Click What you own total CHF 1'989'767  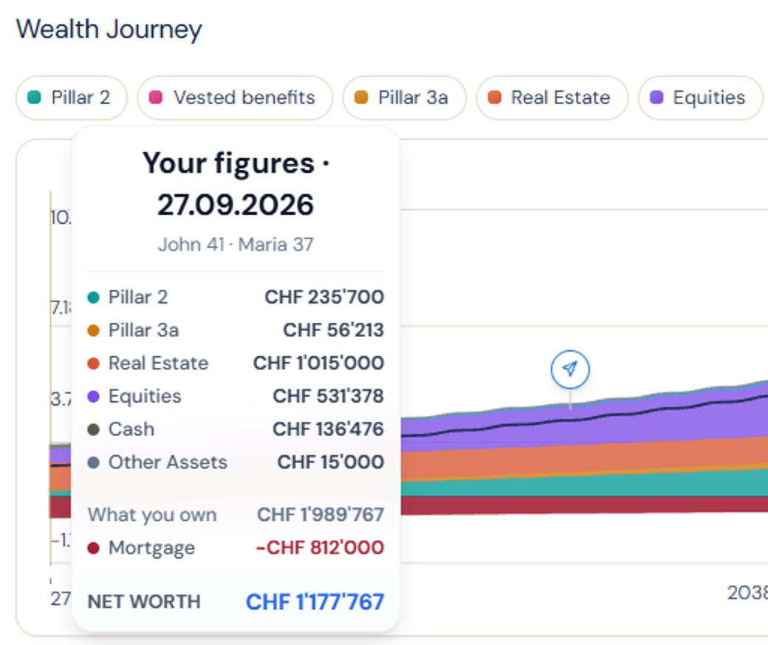pyautogui.click(x=320, y=515)
